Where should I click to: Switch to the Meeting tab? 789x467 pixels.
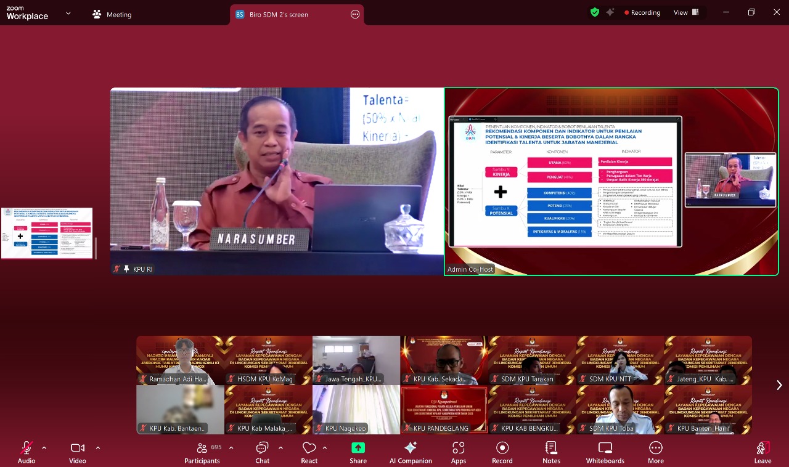pos(112,14)
